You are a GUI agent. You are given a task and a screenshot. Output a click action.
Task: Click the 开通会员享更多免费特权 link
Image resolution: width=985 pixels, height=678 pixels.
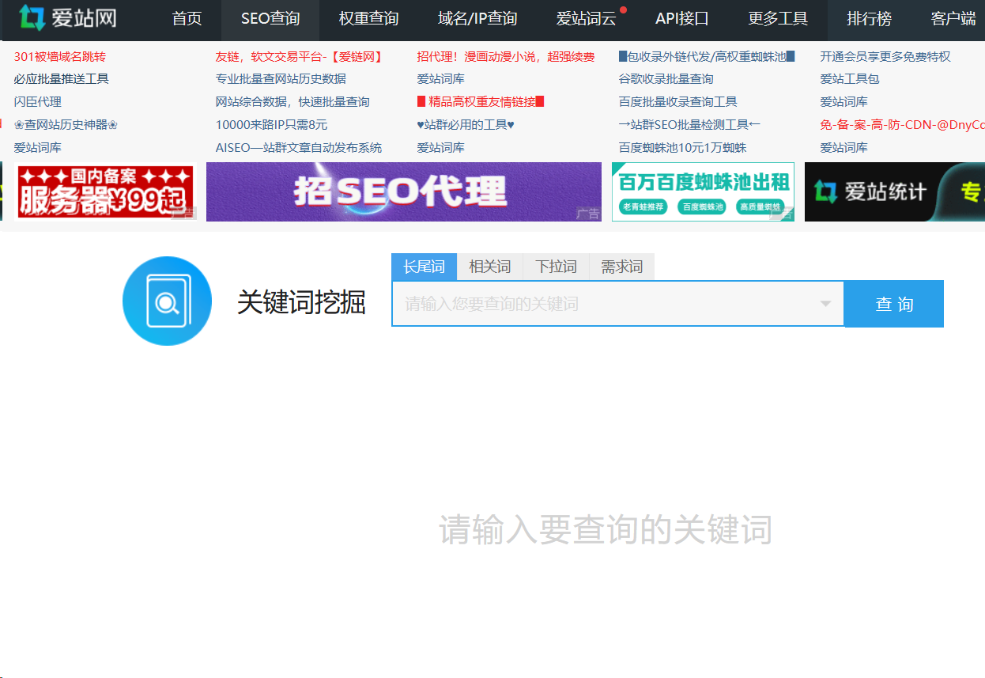pyautogui.click(x=885, y=56)
